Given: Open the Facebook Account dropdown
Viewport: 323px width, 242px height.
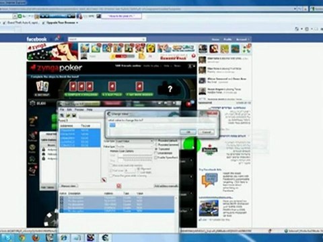Looking at the screenshot, I should click(x=242, y=40).
